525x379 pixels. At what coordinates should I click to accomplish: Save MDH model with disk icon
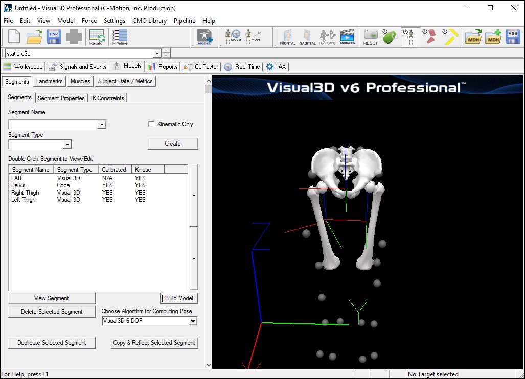pyautogui.click(x=513, y=37)
